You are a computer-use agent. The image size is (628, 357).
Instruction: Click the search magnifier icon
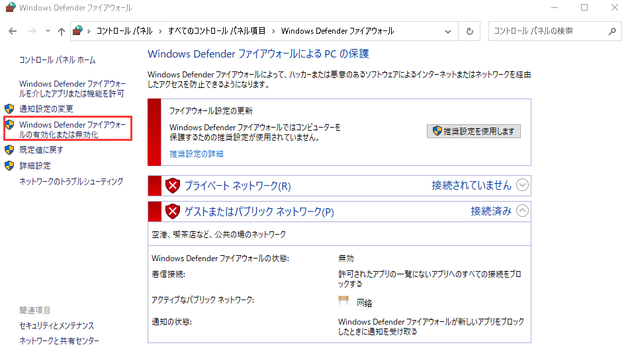(x=612, y=31)
